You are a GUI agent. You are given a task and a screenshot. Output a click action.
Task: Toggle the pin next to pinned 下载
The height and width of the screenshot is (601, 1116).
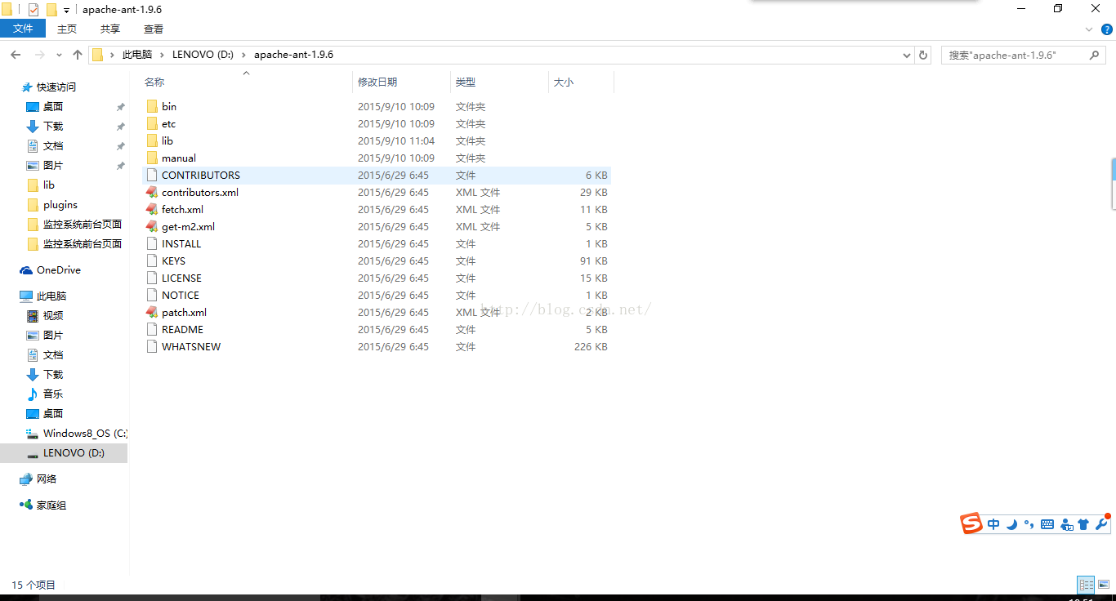pyautogui.click(x=121, y=127)
